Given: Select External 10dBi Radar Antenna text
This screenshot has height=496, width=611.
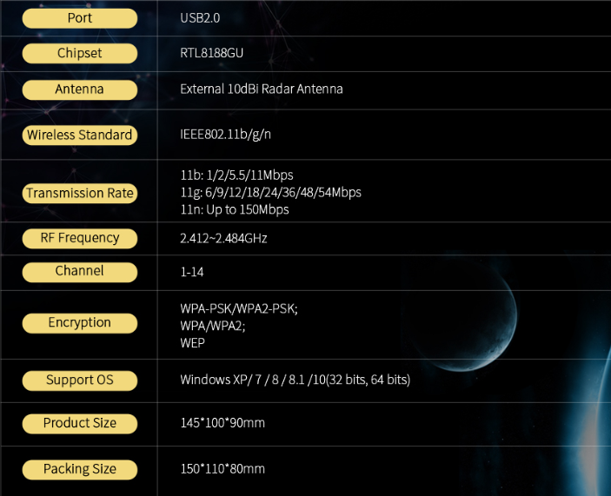Looking at the screenshot, I should (261, 89).
